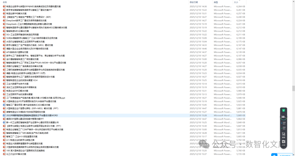Click the 5,869 KB size cell

241,115
